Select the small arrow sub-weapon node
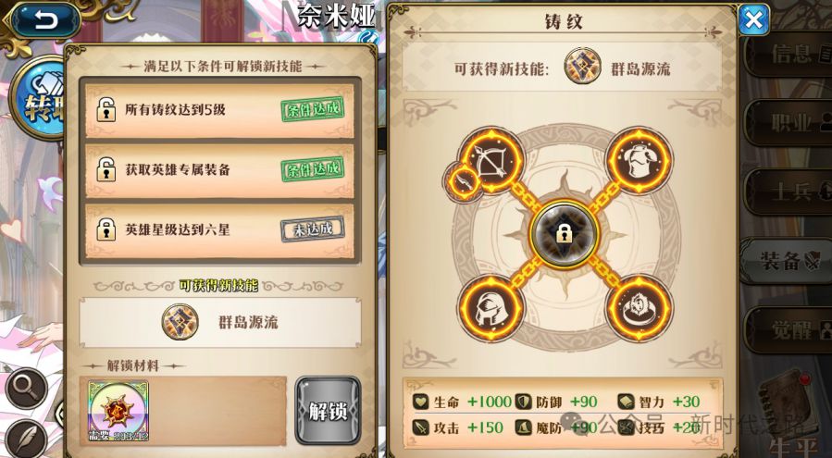 463,182
